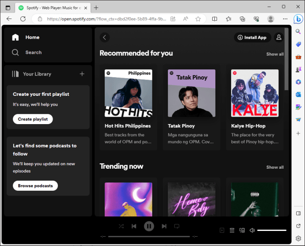The height and width of the screenshot is (246, 305).
Task: Open Connect to a device icon
Action: (x=242, y=231)
